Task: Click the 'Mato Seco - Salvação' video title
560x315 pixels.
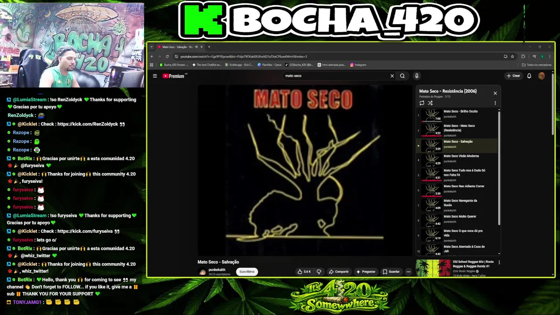Action: click(218, 262)
